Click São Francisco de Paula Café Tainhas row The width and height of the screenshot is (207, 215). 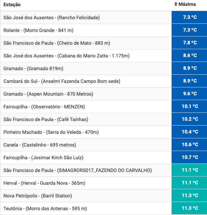103,119
